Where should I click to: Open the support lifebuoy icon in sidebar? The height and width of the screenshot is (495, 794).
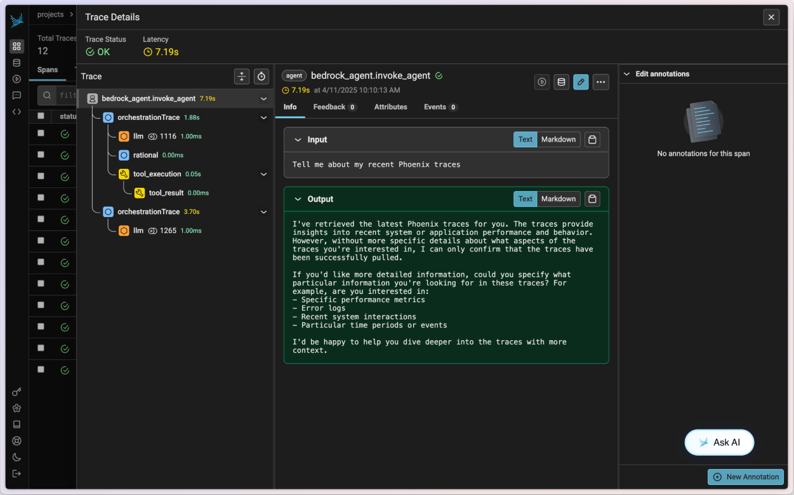[x=17, y=441]
